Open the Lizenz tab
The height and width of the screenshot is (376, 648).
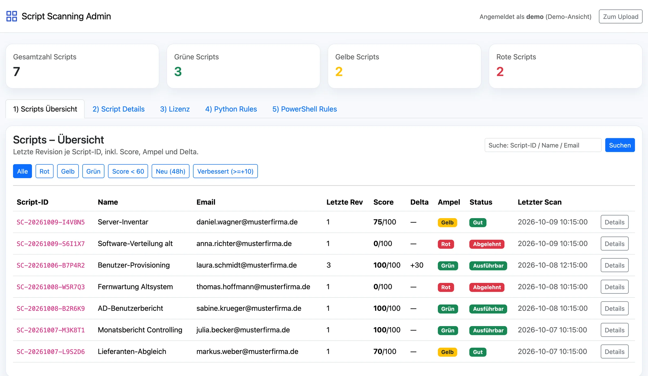tap(175, 109)
